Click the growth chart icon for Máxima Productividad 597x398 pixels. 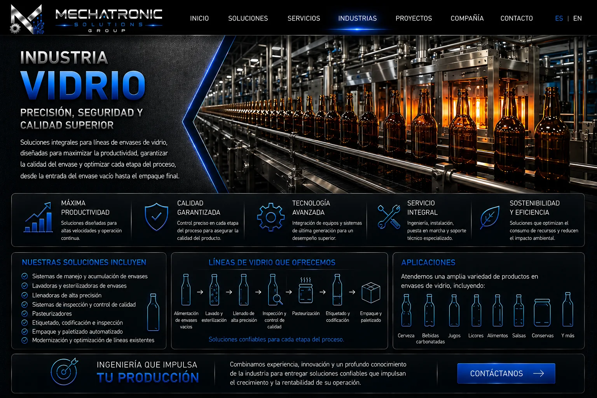pyautogui.click(x=38, y=217)
